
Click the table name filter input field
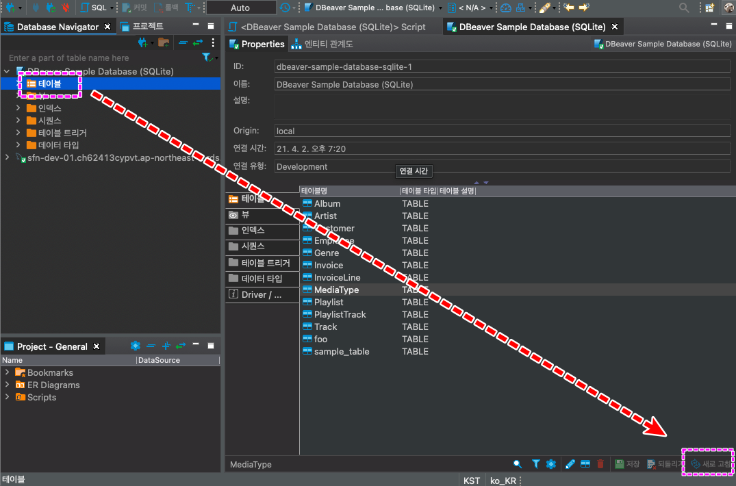(103, 57)
